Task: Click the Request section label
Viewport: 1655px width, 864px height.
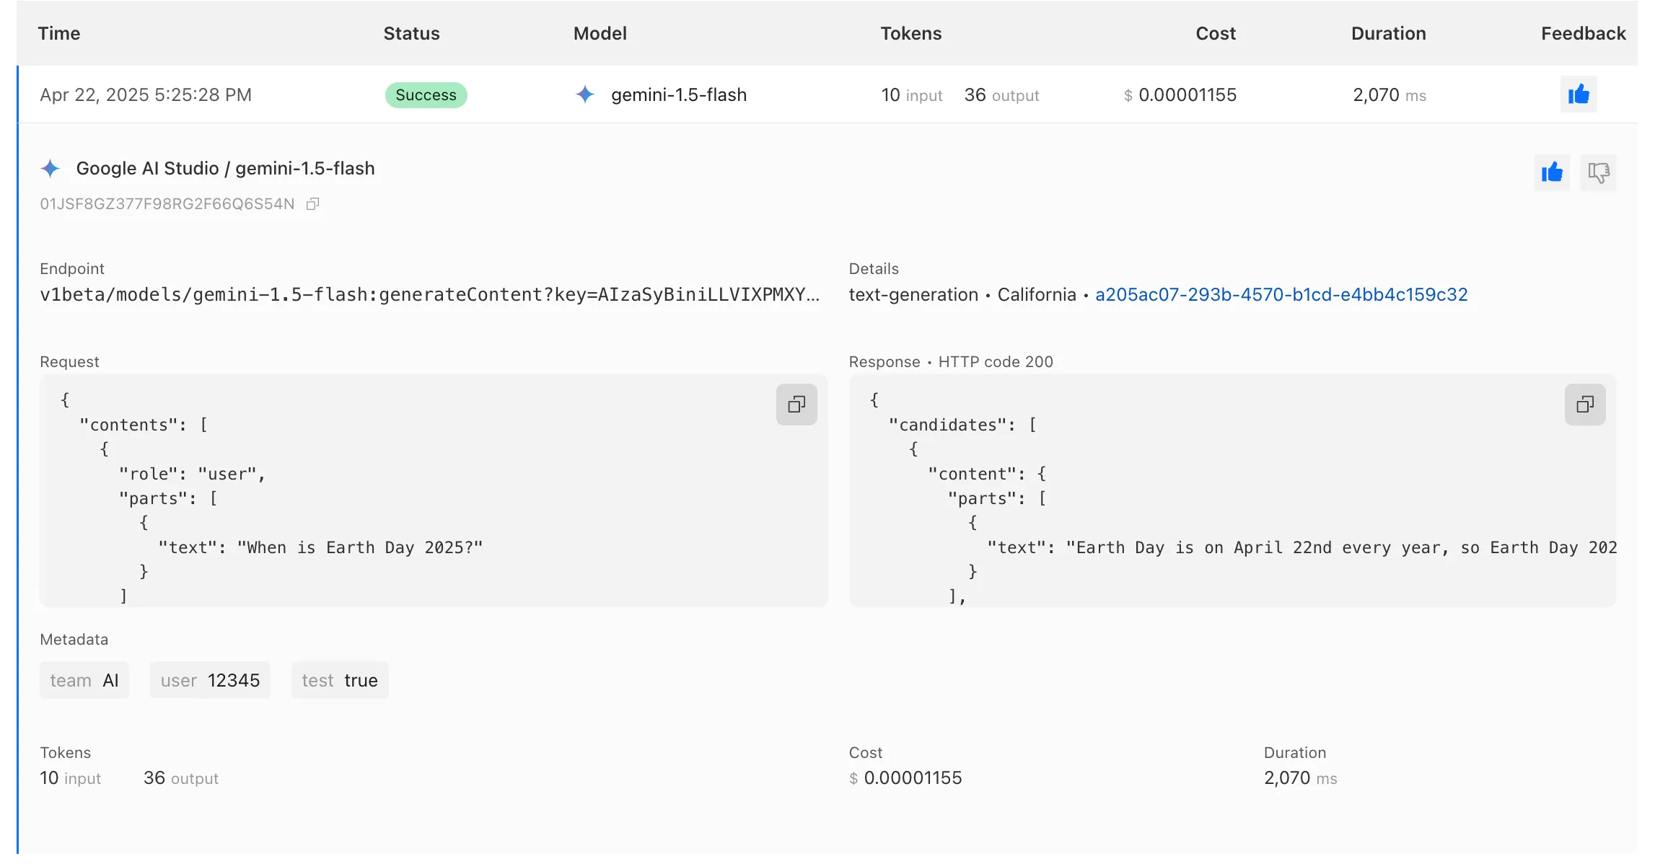Action: [x=69, y=361]
